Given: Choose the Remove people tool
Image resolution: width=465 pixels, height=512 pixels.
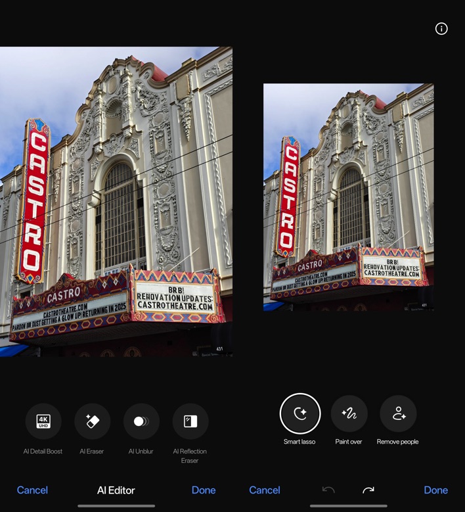Looking at the screenshot, I should click(398, 413).
